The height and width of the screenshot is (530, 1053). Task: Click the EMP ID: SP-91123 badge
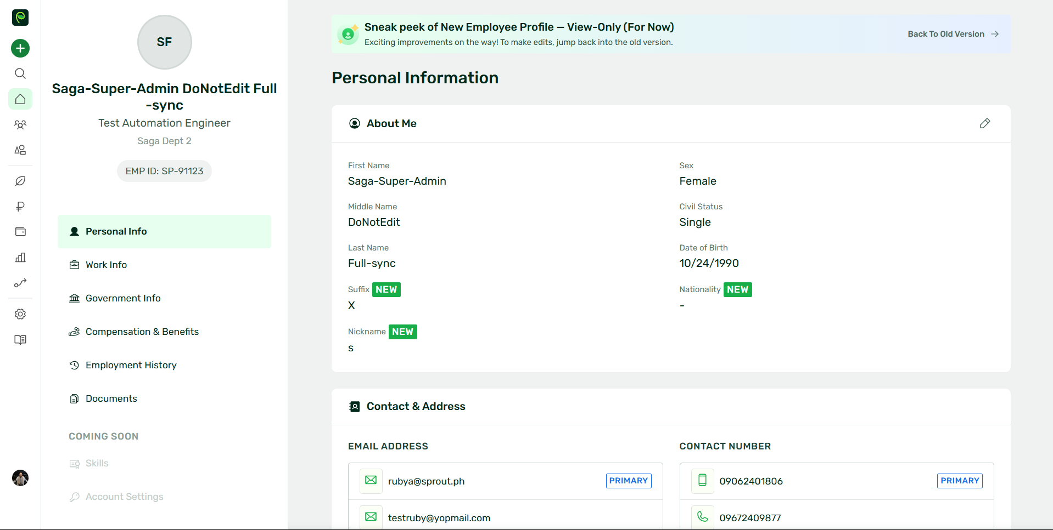click(164, 171)
